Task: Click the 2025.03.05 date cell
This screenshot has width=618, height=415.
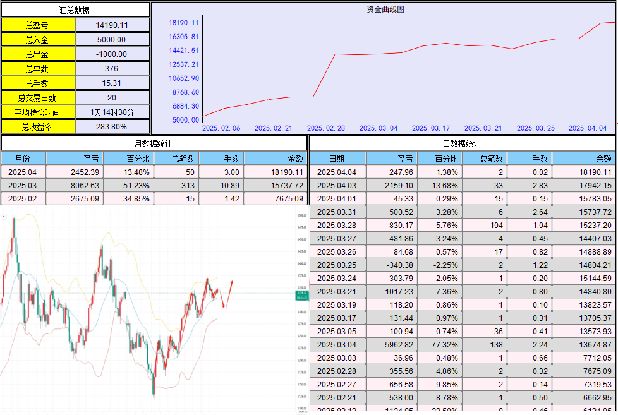Action: pyautogui.click(x=338, y=332)
